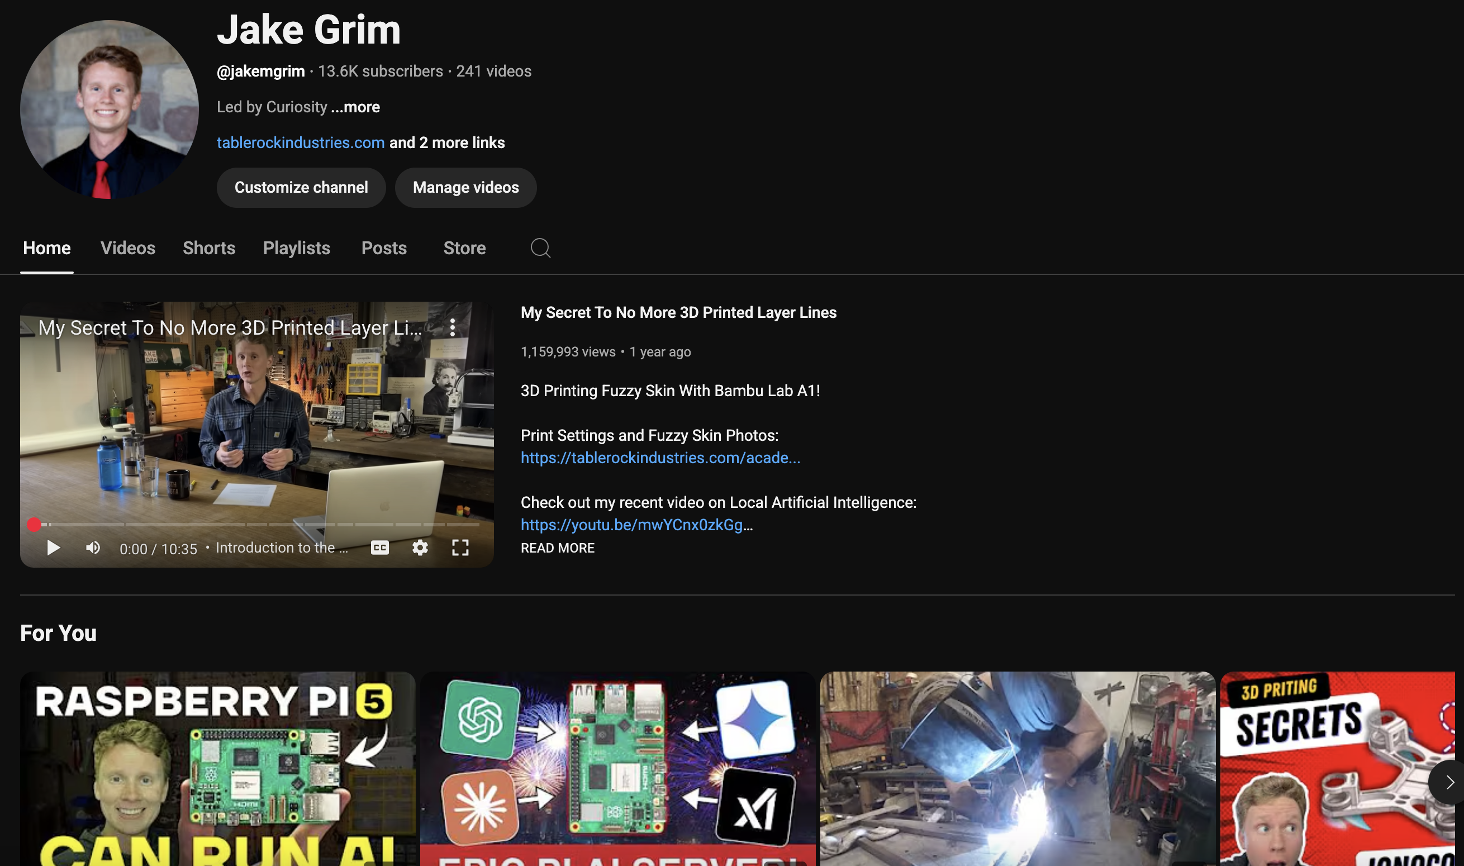Open the welding video thumbnail
This screenshot has width=1464, height=866.
1018,769
